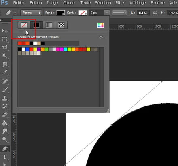
Task: Open the Aide menu
Action: (x=173, y=3)
